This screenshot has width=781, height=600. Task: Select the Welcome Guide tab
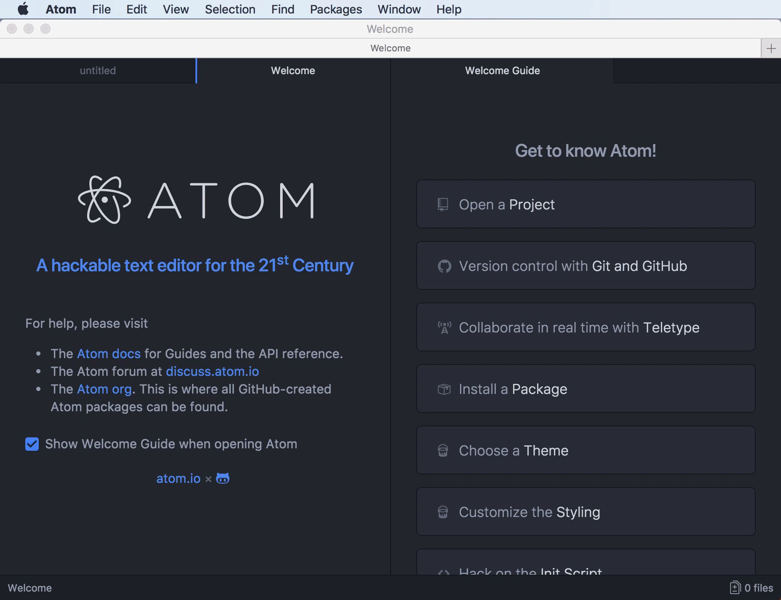point(502,70)
